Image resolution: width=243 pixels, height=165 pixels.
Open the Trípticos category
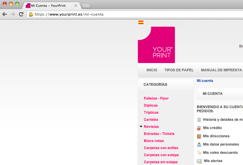coord(151,113)
